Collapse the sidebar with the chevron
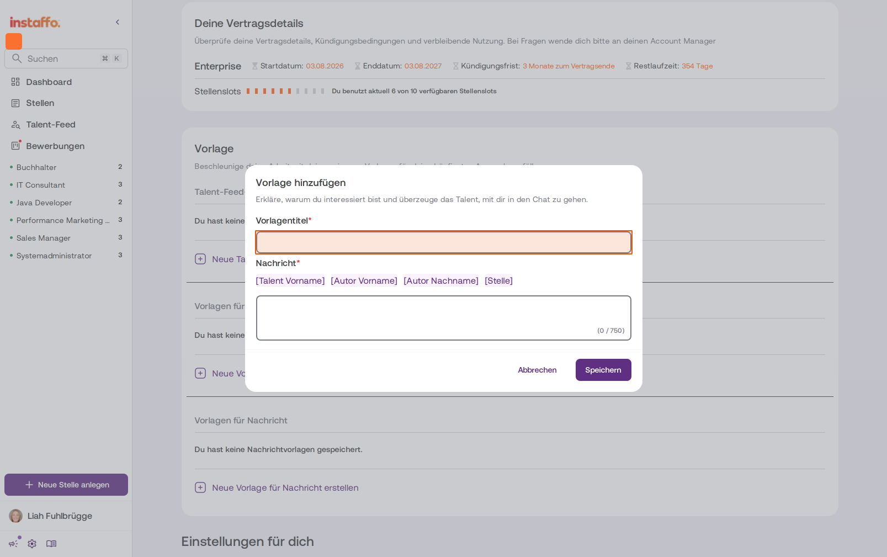This screenshot has width=887, height=557. point(118,22)
